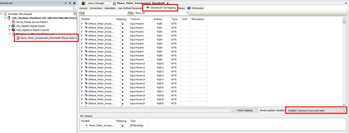Click the mapping icon in IEC Objects row
This screenshot has width=349, height=133.
[122, 125]
